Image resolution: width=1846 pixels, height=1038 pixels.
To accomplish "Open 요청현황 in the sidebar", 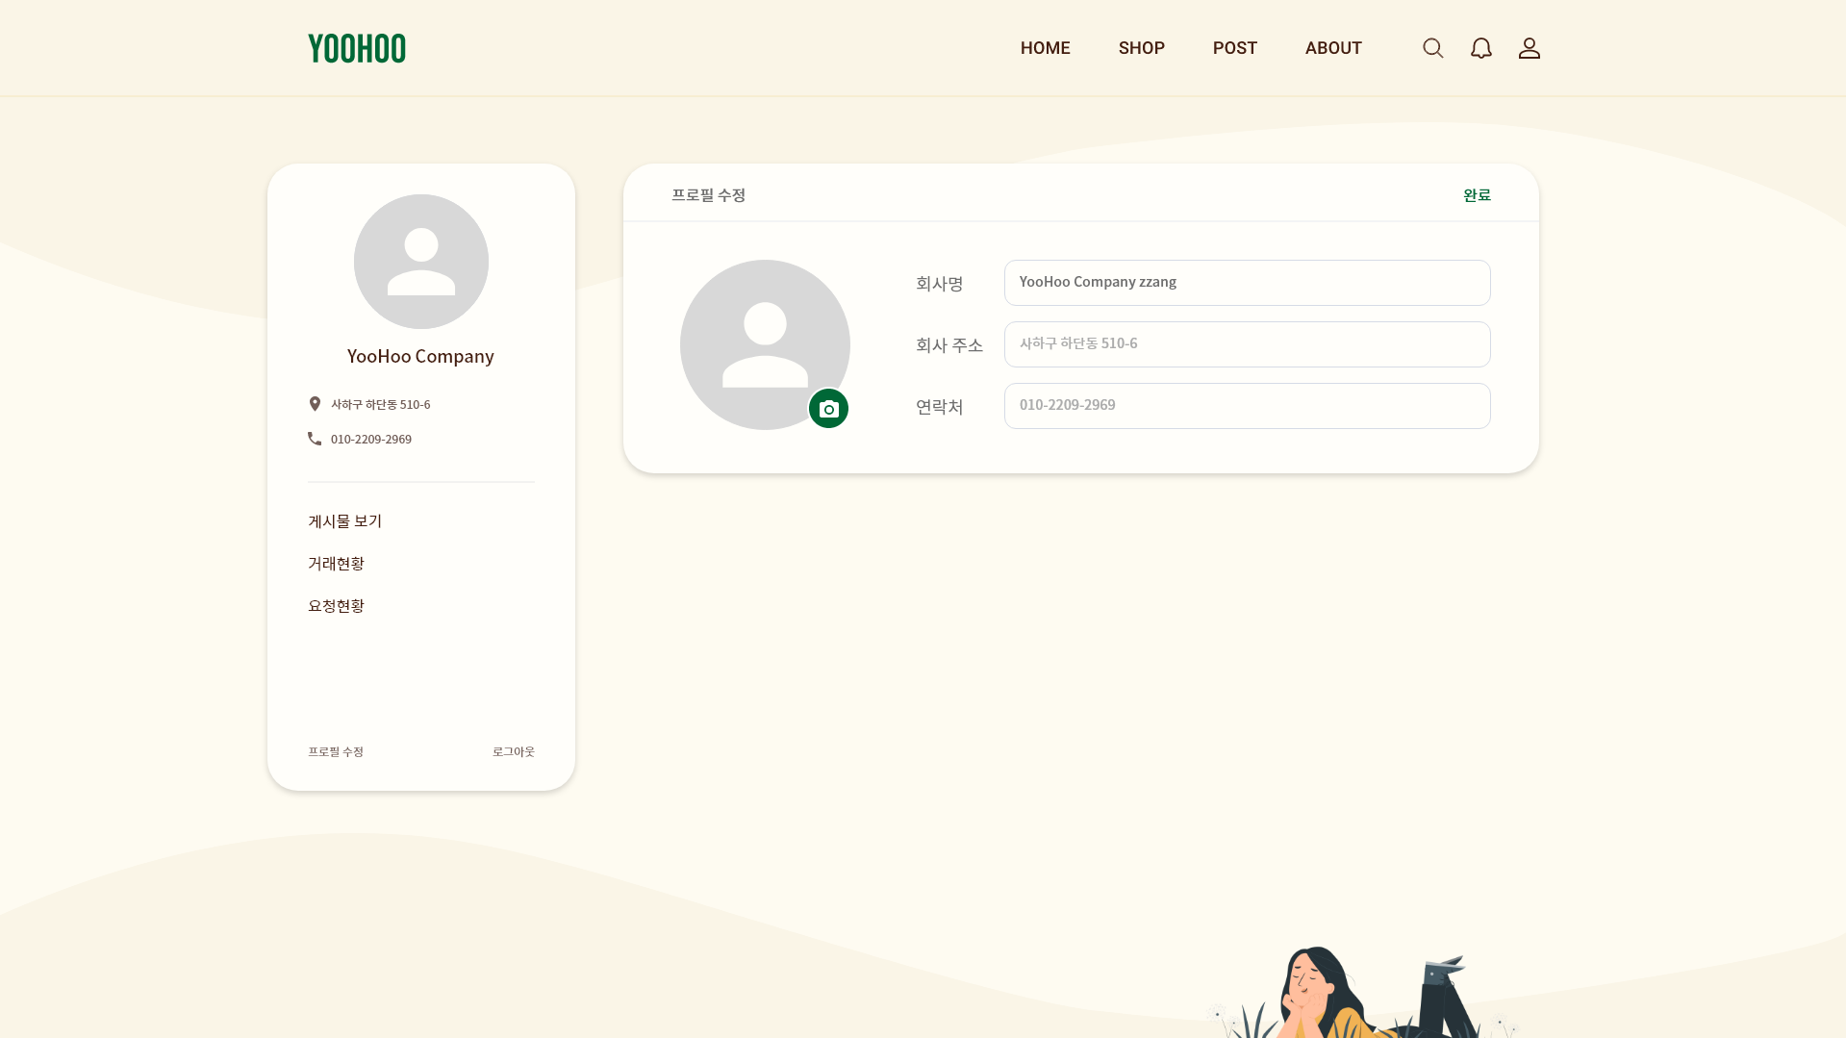I will click(336, 605).
